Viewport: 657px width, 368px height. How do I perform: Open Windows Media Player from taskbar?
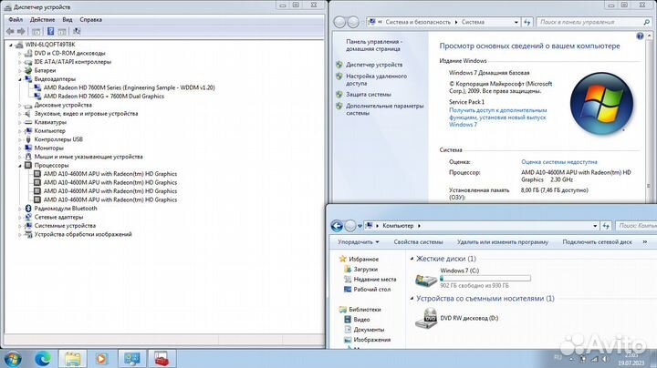(x=101, y=359)
